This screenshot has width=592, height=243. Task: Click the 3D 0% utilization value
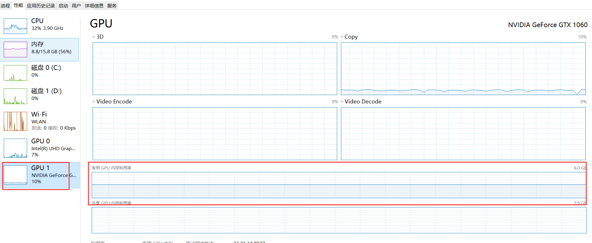[x=335, y=37]
